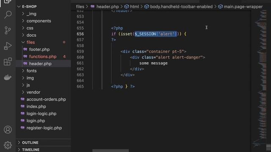Click the 'some message' text on line 661

coord(153,63)
